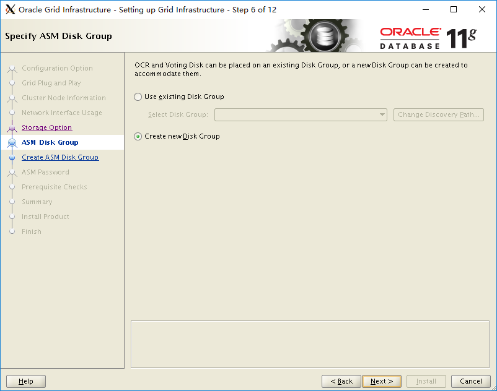This screenshot has height=391, width=497.
Task: Select Create new Disk Group radio button
Action: (138, 136)
